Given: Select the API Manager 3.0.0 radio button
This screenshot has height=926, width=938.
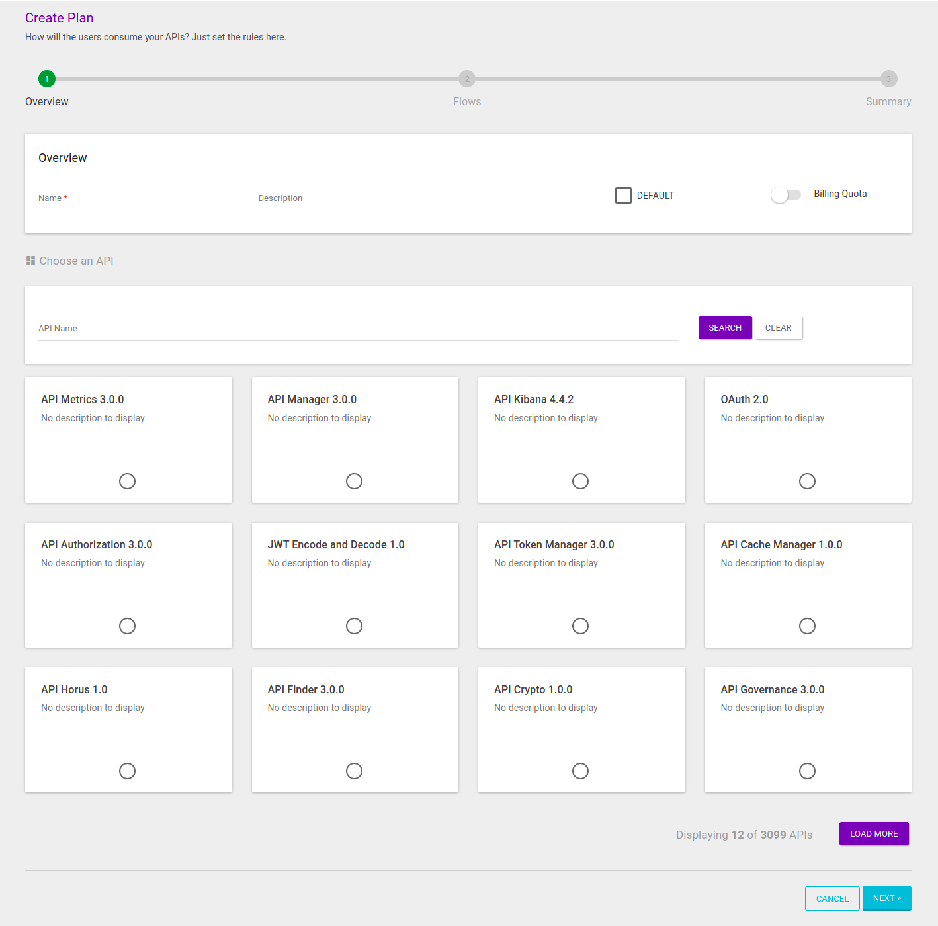Looking at the screenshot, I should click(x=354, y=481).
